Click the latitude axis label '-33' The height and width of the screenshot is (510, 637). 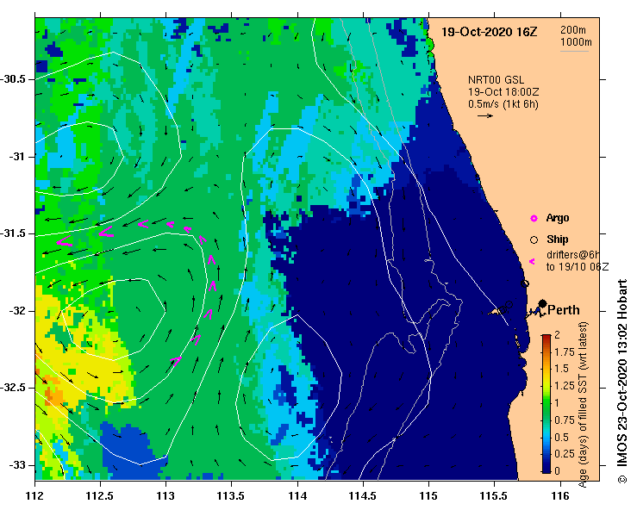17,465
